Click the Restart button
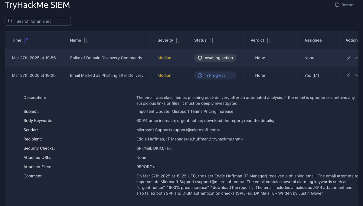The width and height of the screenshot is (363, 206). pyautogui.click(x=344, y=5)
